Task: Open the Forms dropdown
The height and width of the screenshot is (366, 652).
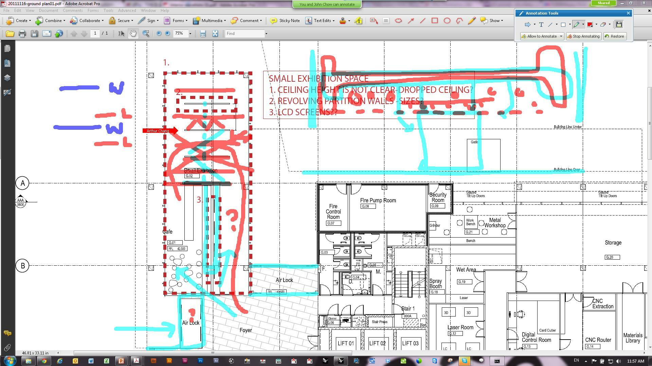Action: (x=176, y=21)
